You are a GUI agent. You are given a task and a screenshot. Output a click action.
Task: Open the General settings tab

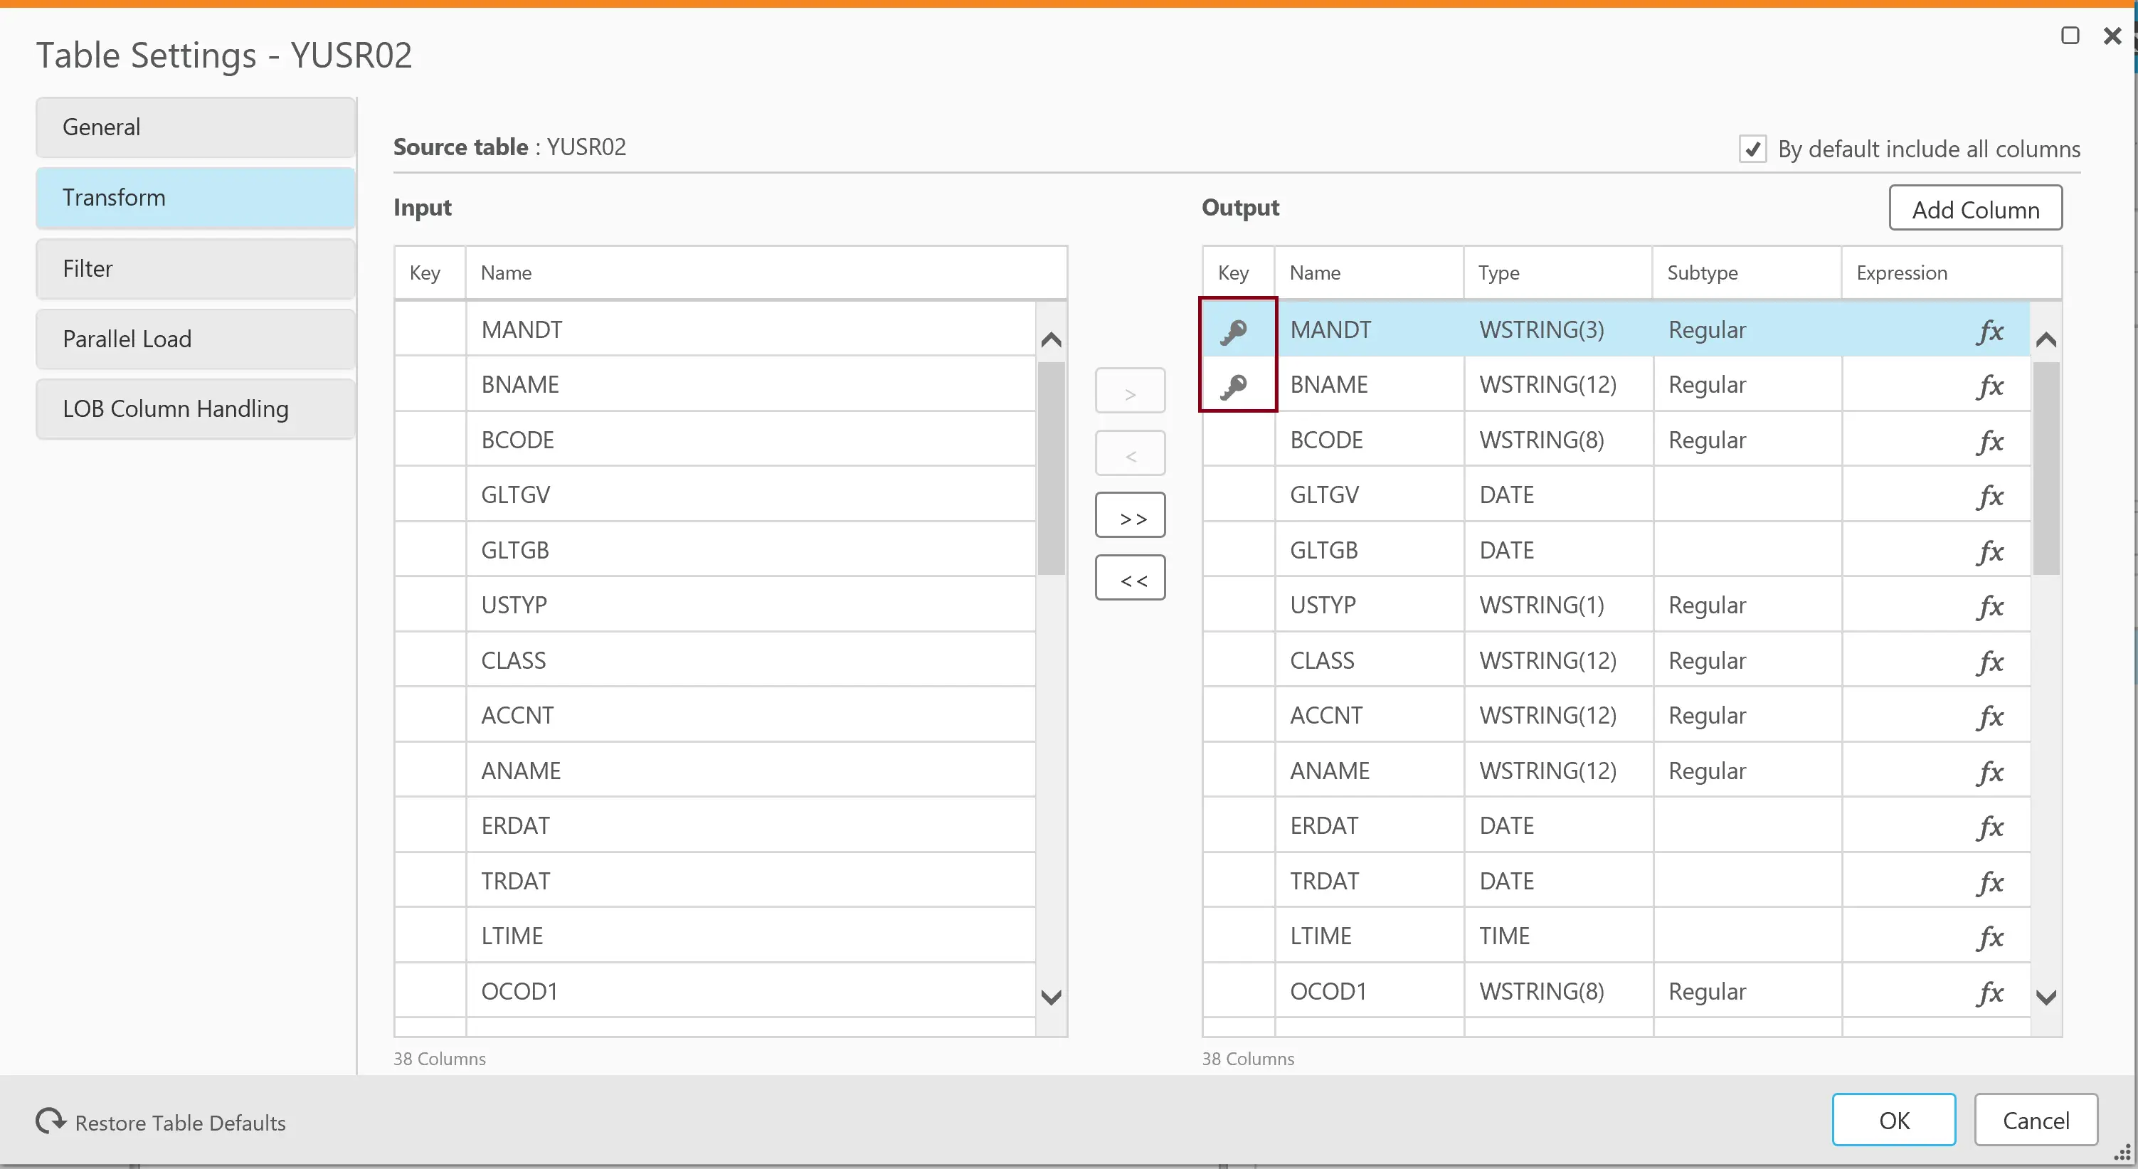point(196,127)
